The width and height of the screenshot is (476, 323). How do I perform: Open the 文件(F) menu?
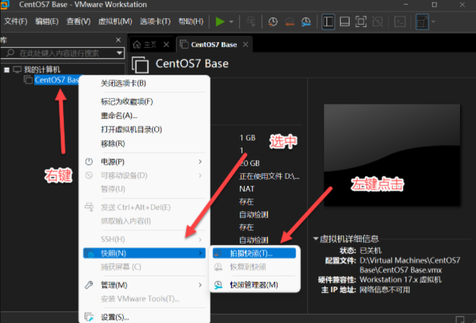point(16,21)
